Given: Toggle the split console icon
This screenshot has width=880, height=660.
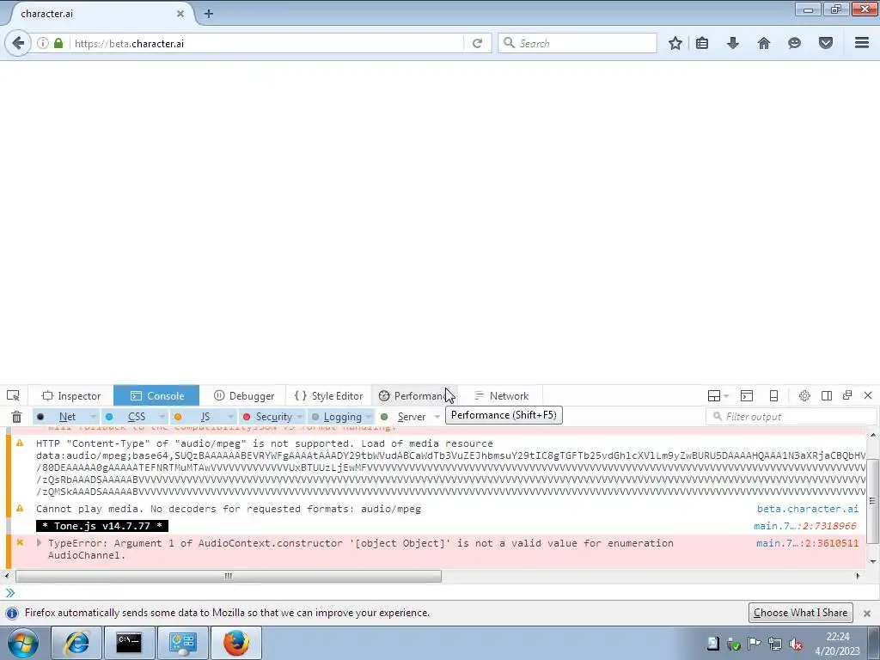Looking at the screenshot, I should tap(747, 395).
